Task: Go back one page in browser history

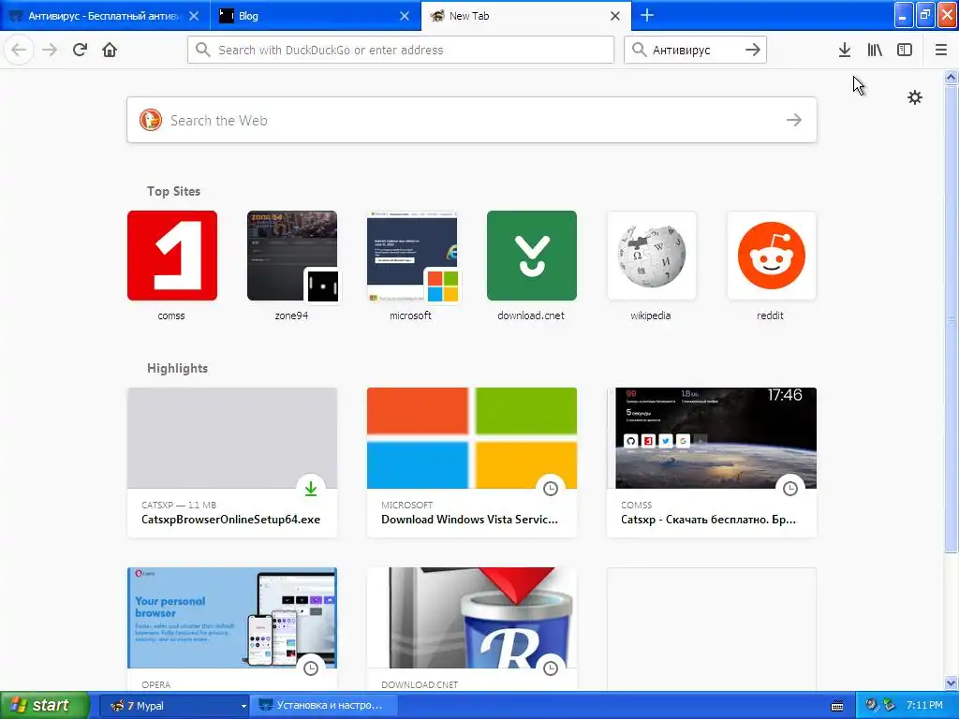Action: (x=19, y=50)
